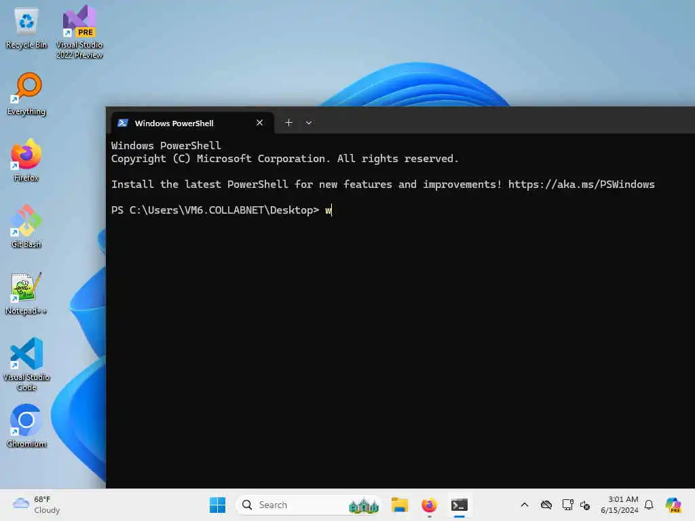Select the Chromium desktop shortcut
Screen dimensions: 695x521
(26, 426)
